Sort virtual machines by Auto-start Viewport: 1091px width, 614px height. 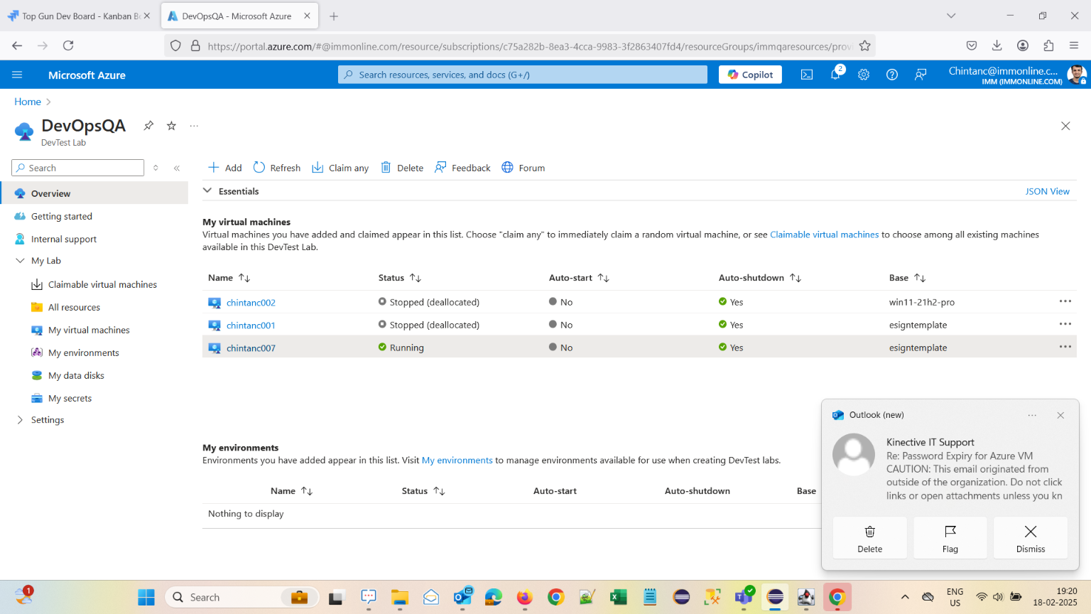pos(579,278)
